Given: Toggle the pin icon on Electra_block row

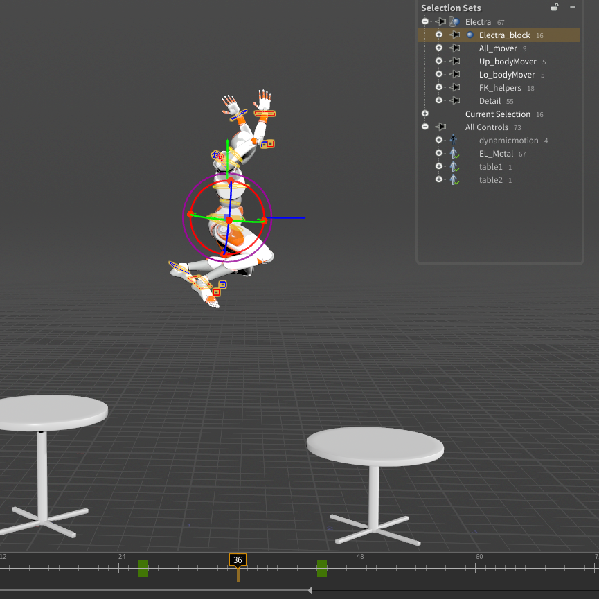Looking at the screenshot, I should [x=454, y=35].
